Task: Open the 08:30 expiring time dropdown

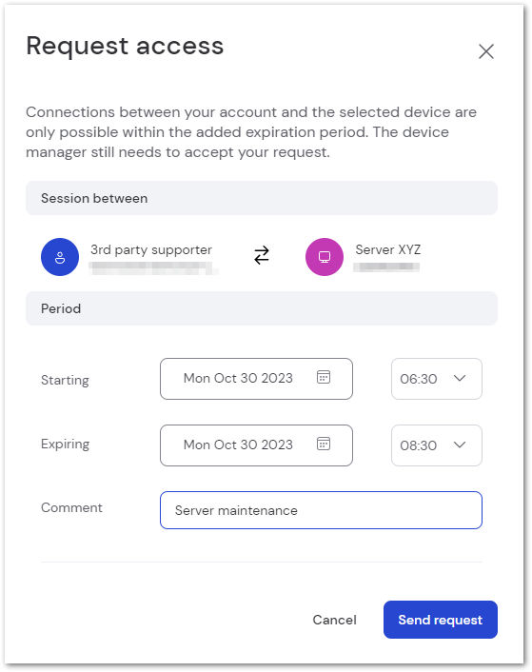Action: [437, 445]
